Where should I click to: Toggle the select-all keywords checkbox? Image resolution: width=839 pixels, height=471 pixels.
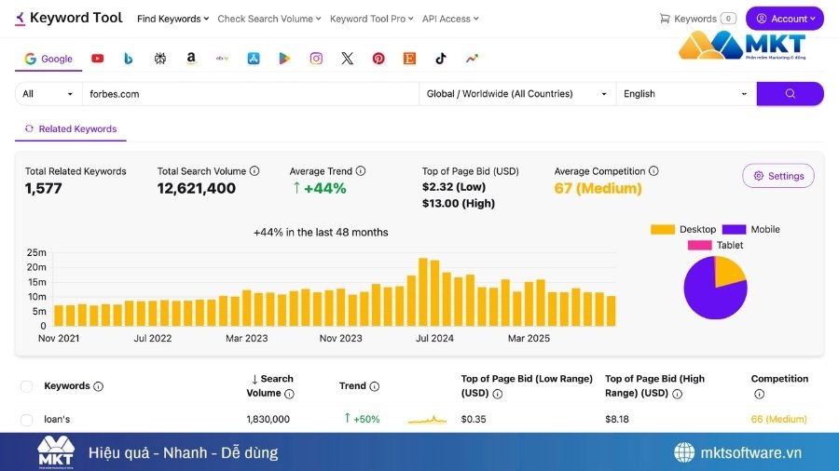tap(26, 386)
